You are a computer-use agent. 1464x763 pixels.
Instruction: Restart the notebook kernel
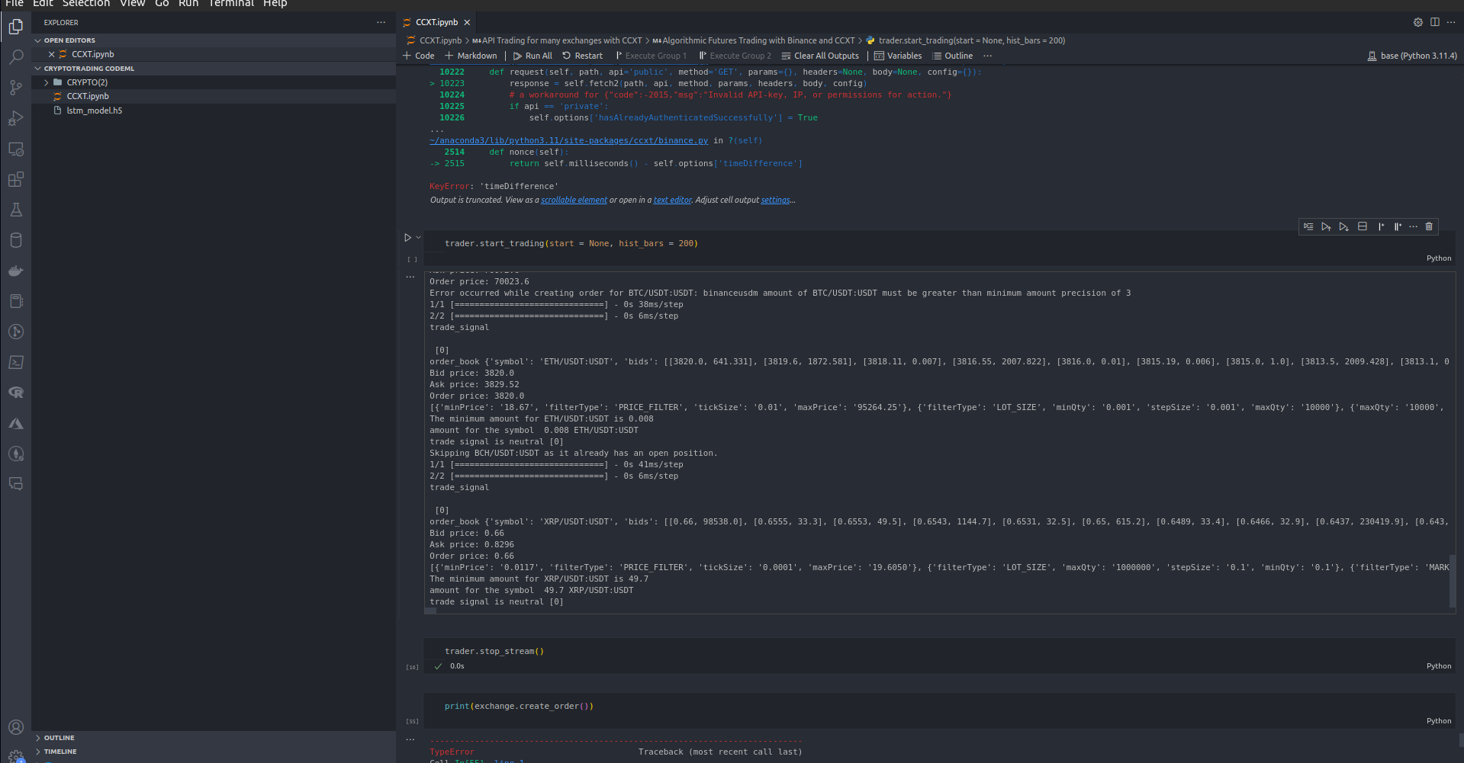coord(582,56)
